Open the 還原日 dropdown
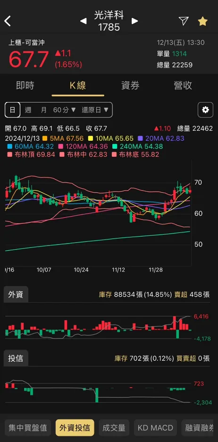The height and width of the screenshot is (442, 218). pyautogui.click(x=95, y=110)
